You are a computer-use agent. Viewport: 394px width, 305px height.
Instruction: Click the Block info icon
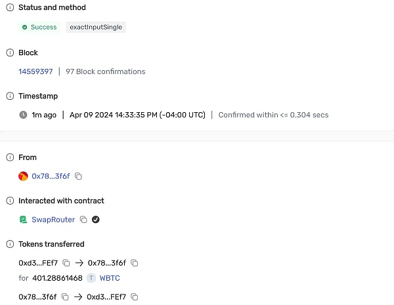click(x=10, y=52)
